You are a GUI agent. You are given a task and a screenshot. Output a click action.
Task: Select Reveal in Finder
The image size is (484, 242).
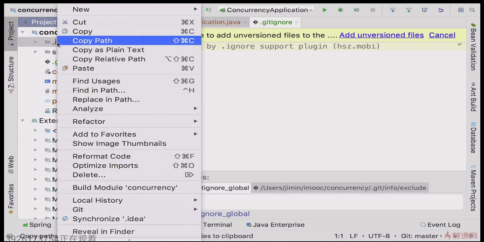tap(129, 232)
